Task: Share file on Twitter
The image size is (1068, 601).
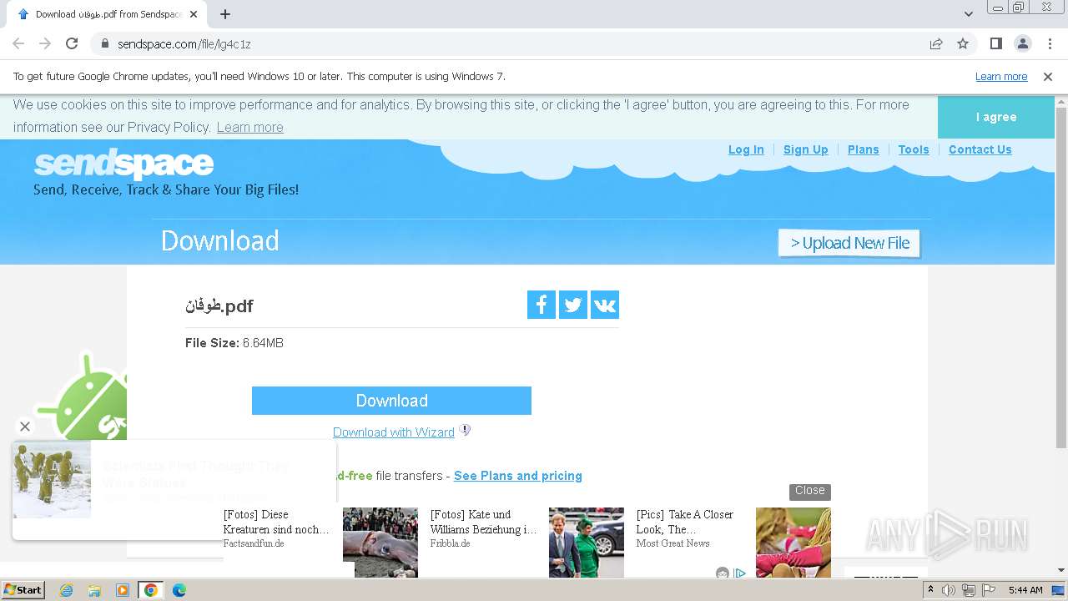Action: [x=573, y=305]
